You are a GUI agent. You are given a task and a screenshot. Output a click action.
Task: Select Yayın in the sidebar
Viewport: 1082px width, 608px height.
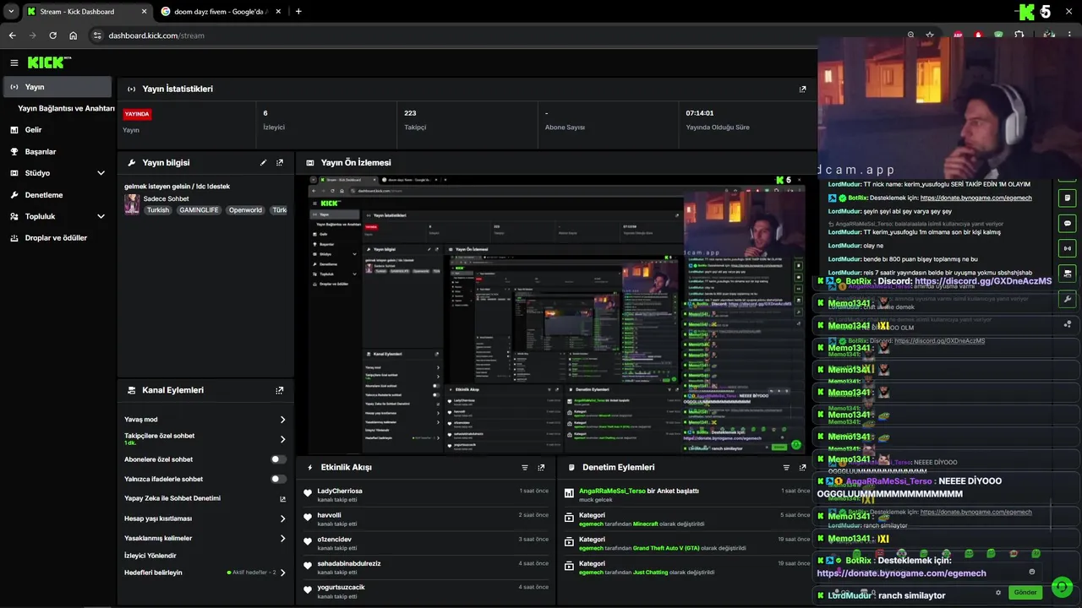coord(57,87)
